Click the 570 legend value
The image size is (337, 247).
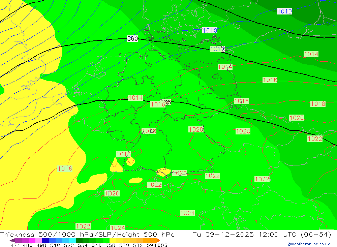pos(124,245)
